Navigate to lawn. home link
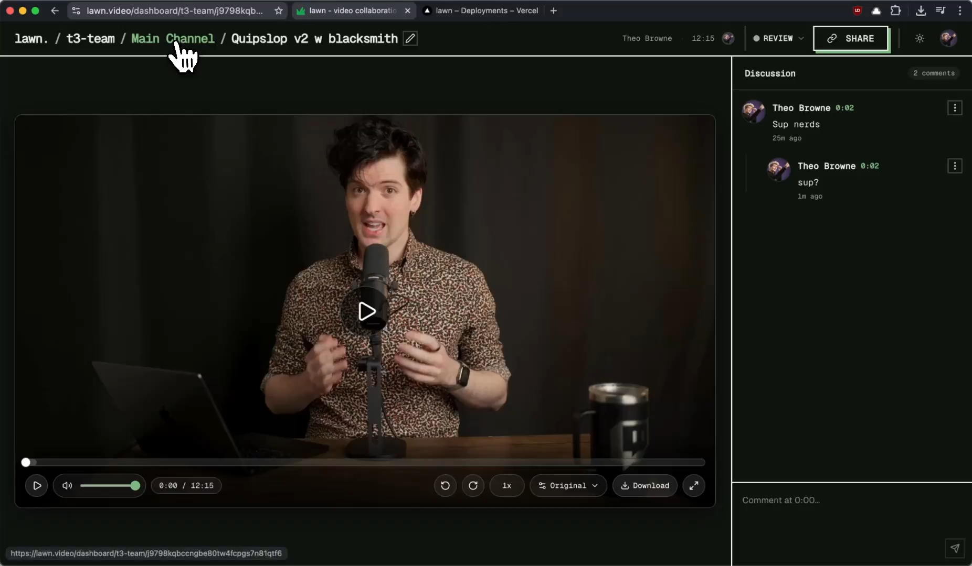This screenshot has height=566, width=972. click(x=31, y=38)
